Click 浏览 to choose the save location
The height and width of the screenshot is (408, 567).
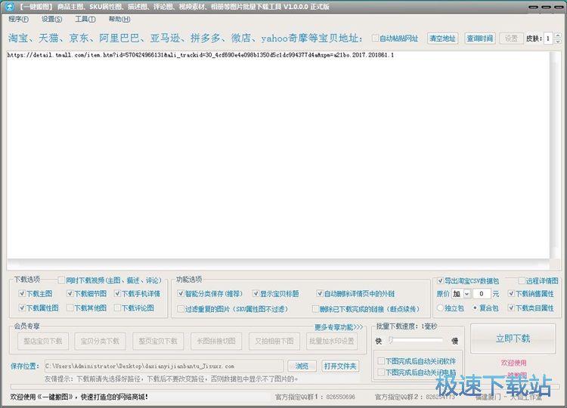point(302,366)
